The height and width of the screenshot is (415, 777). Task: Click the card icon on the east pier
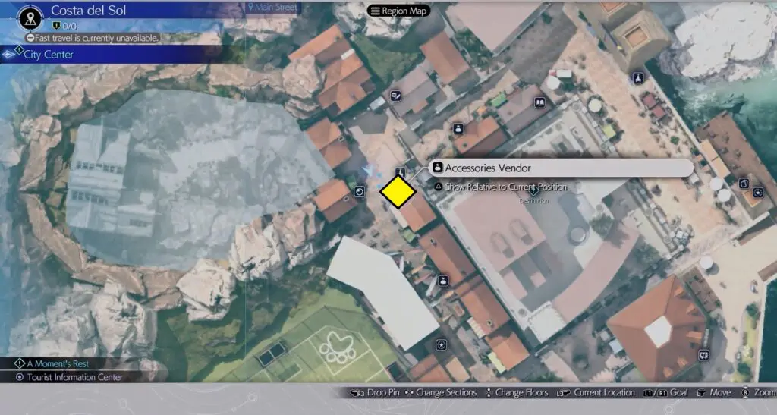click(x=744, y=183)
